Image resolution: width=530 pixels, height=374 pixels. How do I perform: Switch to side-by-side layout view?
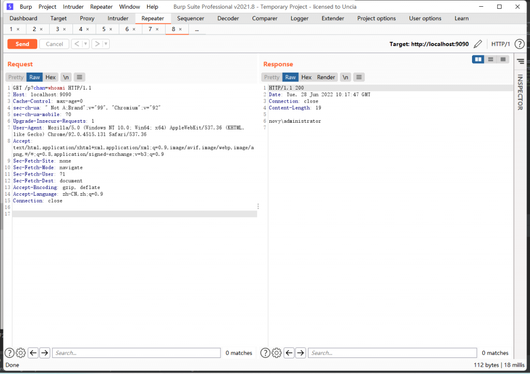[478, 60]
